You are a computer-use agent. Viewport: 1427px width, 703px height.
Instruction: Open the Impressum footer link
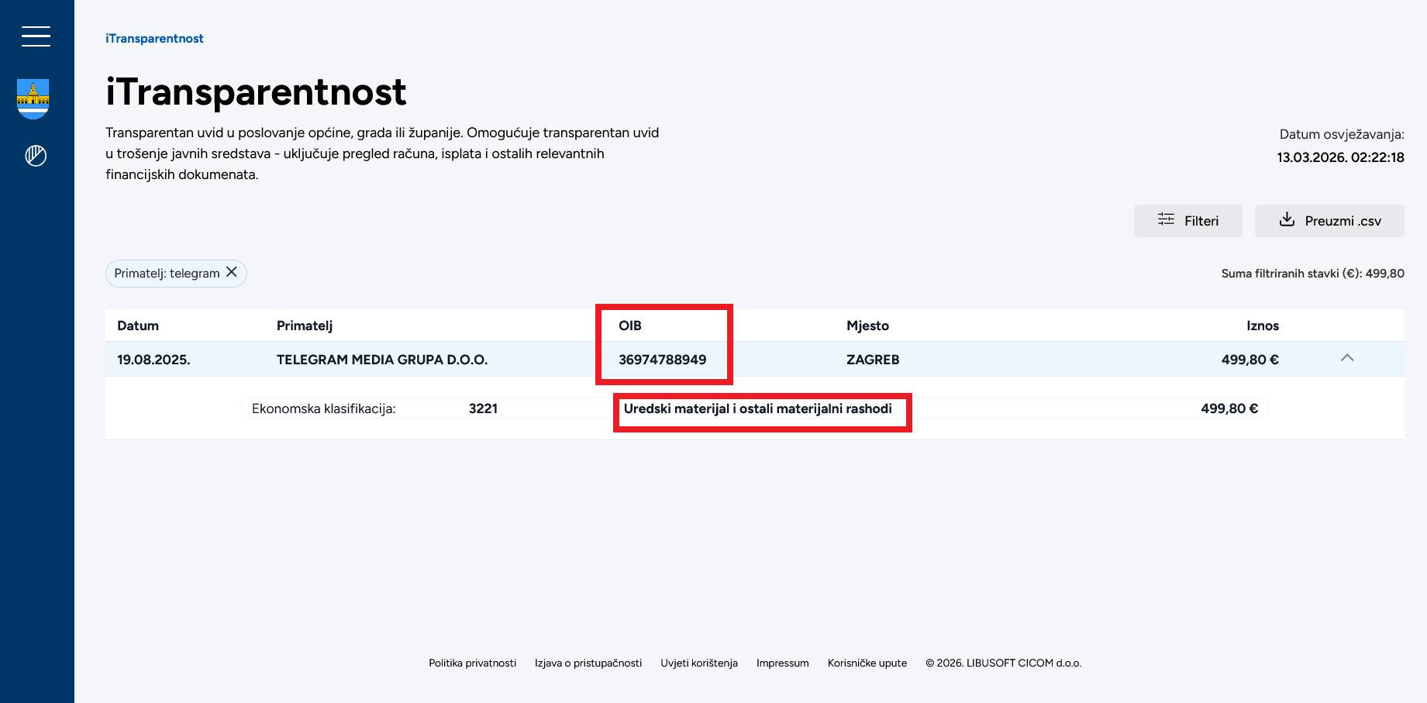coord(782,663)
